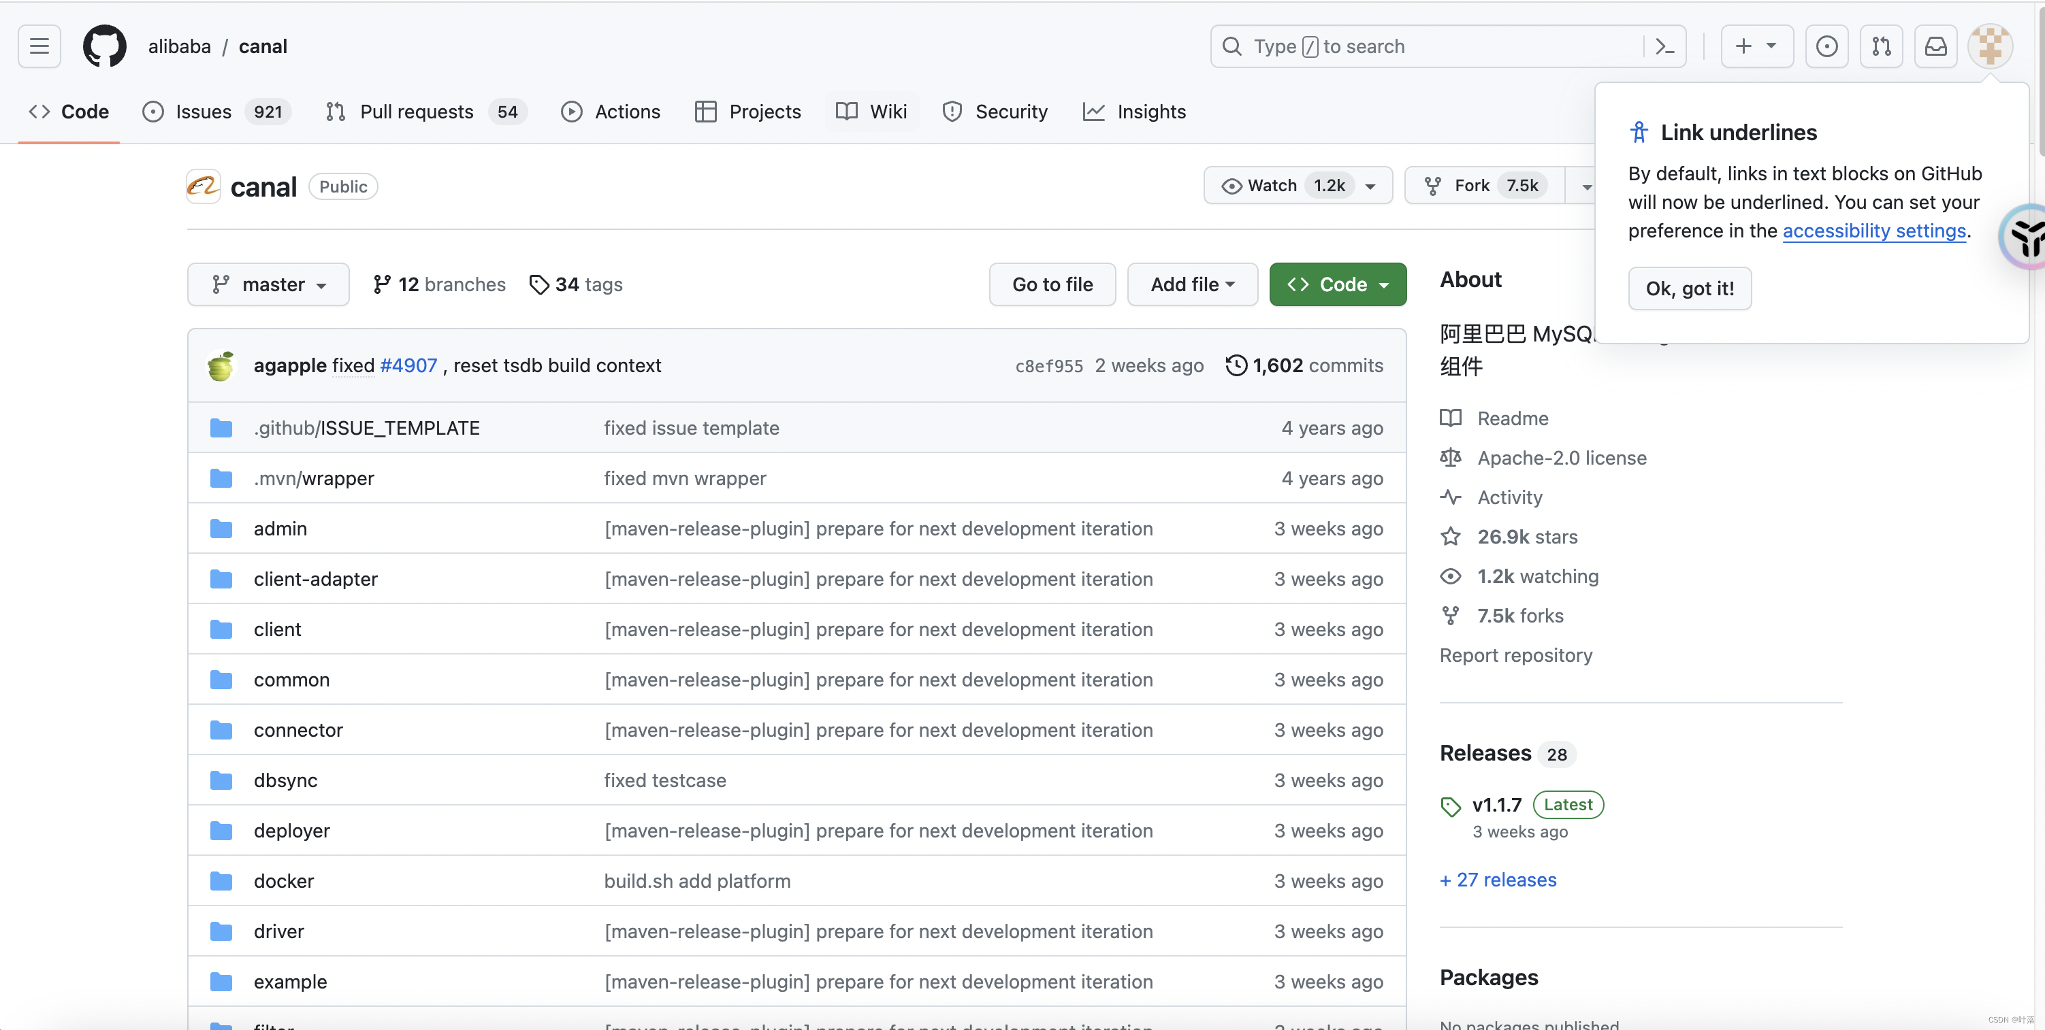The width and height of the screenshot is (2045, 1030).
Task: Expand the Add file dropdown
Action: [1193, 284]
